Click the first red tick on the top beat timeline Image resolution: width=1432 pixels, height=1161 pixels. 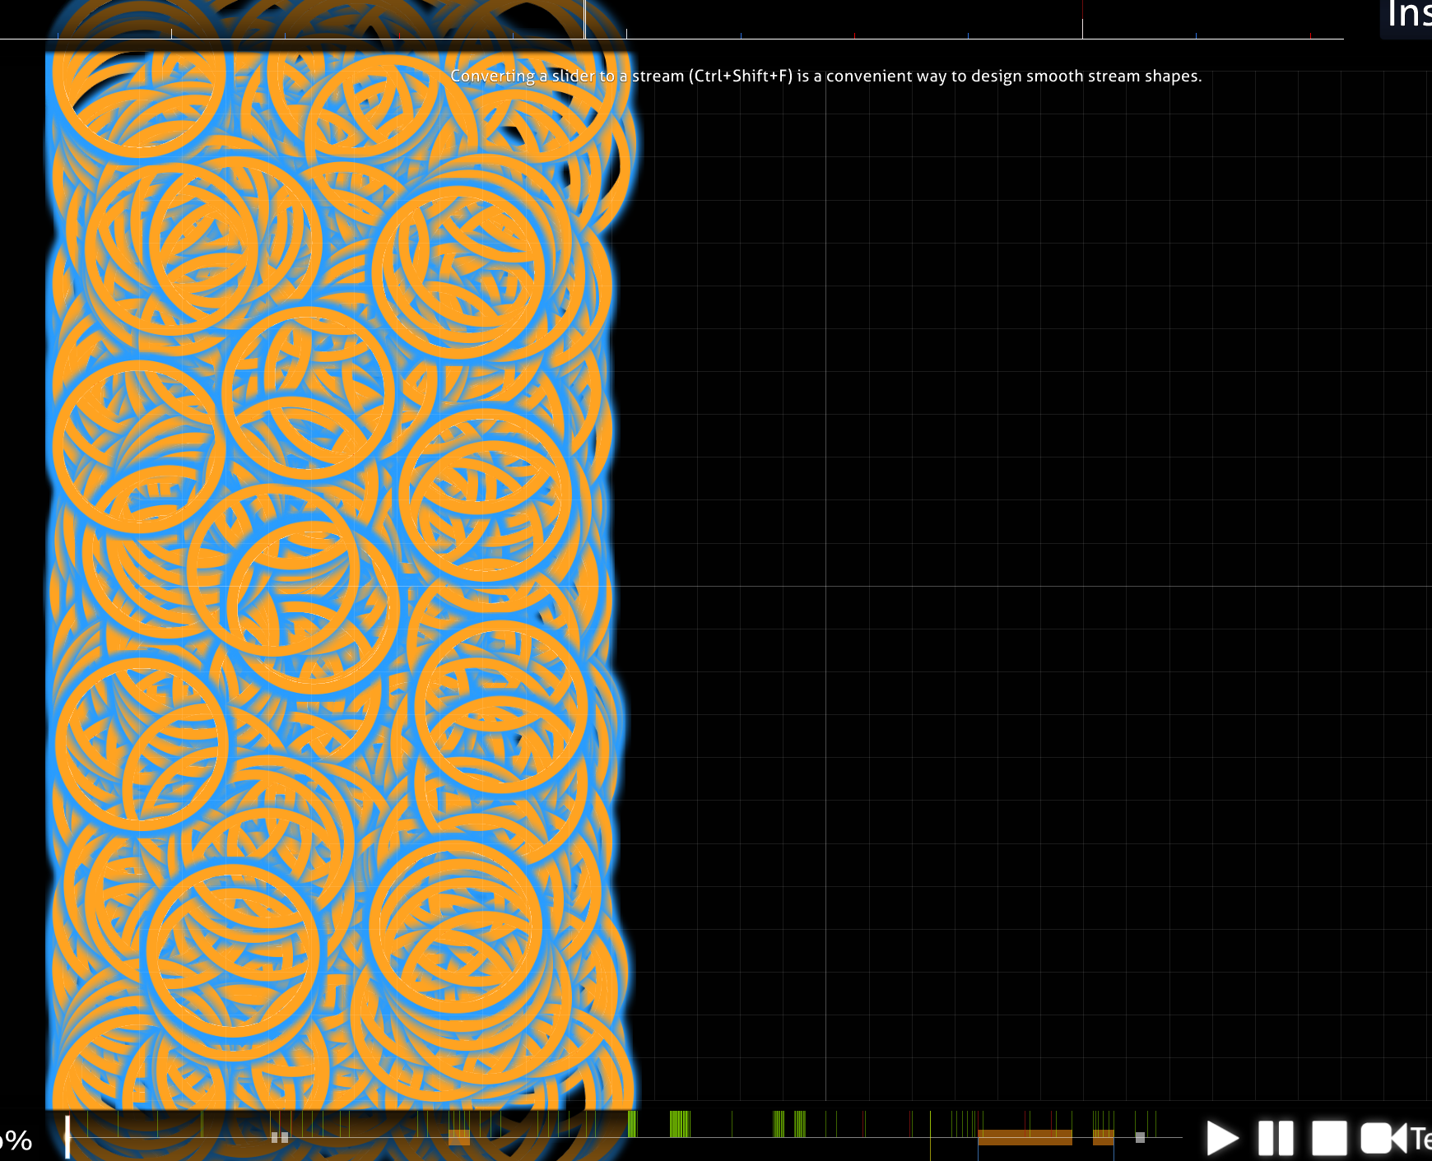pyautogui.click(x=855, y=35)
